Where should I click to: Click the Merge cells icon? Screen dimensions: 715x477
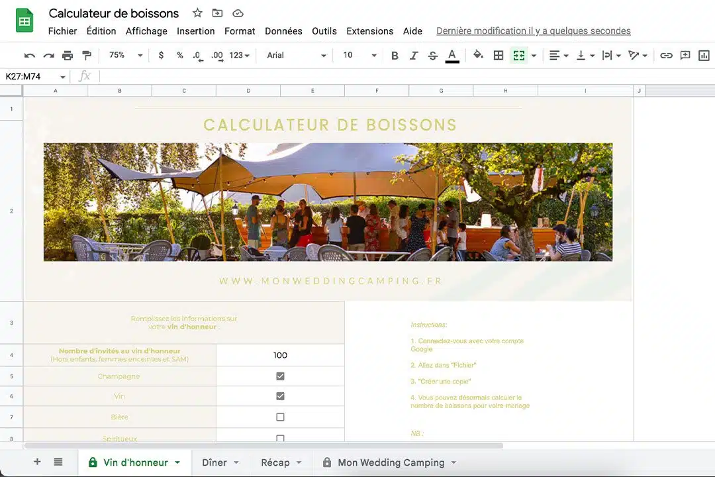click(519, 55)
